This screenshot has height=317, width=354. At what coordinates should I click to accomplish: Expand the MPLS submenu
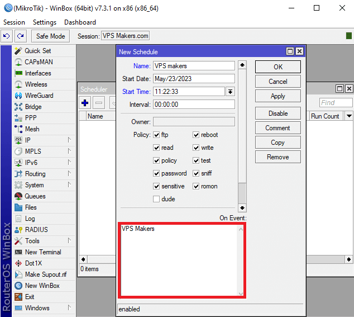tap(70, 152)
